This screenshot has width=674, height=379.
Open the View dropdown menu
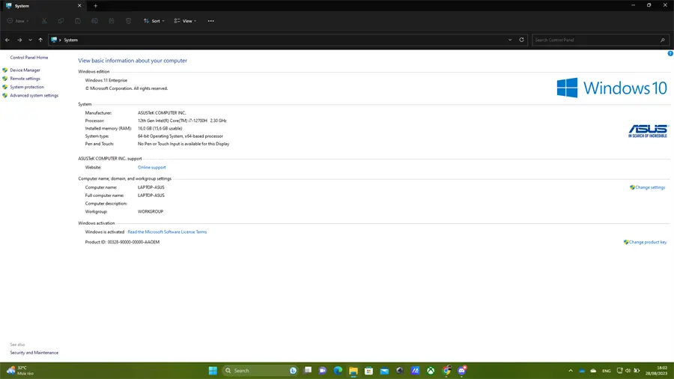(185, 21)
